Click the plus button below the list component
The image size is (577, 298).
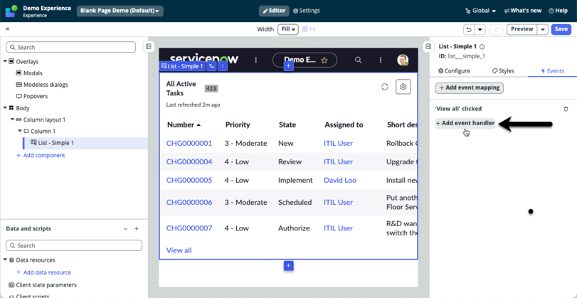[x=289, y=265]
